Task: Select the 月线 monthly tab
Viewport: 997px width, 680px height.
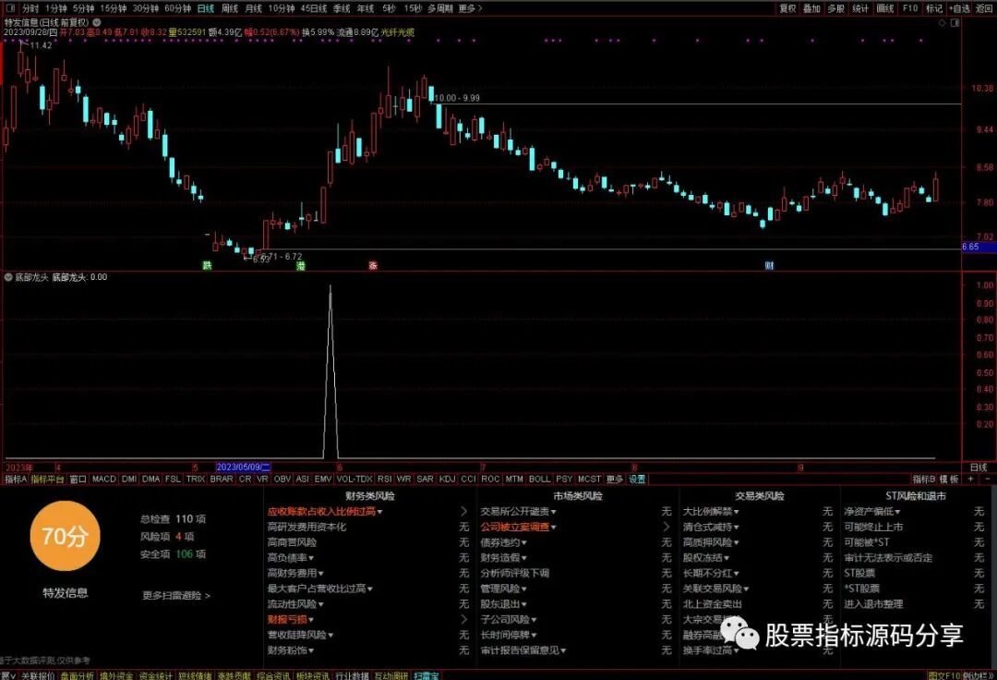Action: [x=253, y=8]
